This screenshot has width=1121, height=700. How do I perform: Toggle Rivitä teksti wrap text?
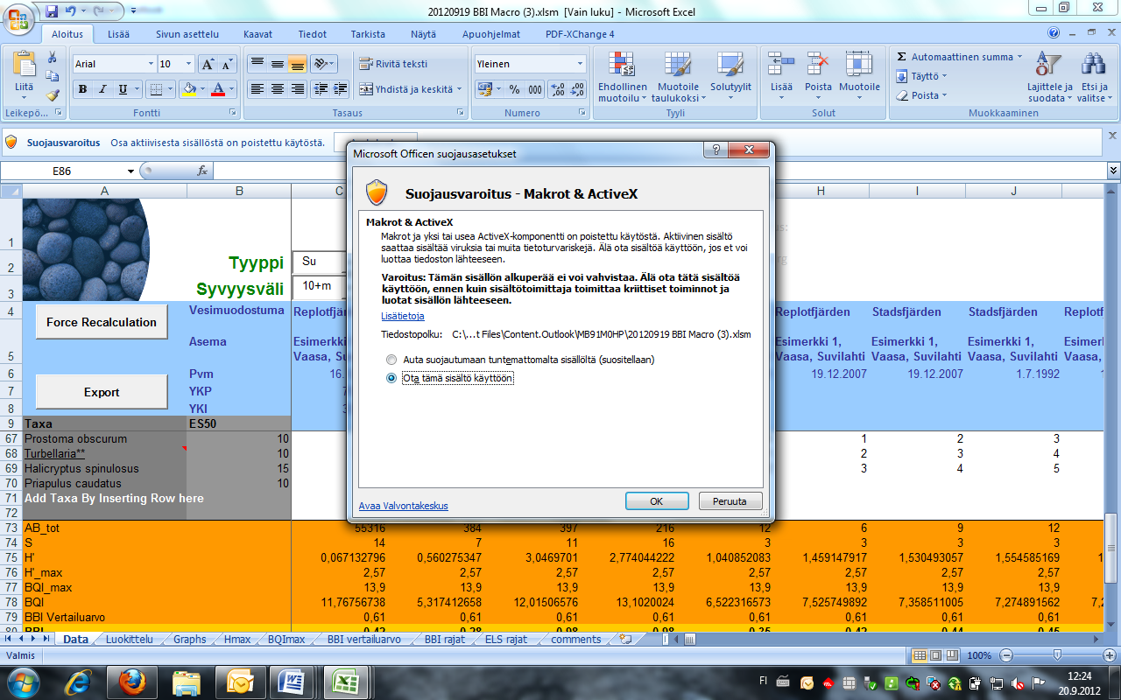click(393, 64)
